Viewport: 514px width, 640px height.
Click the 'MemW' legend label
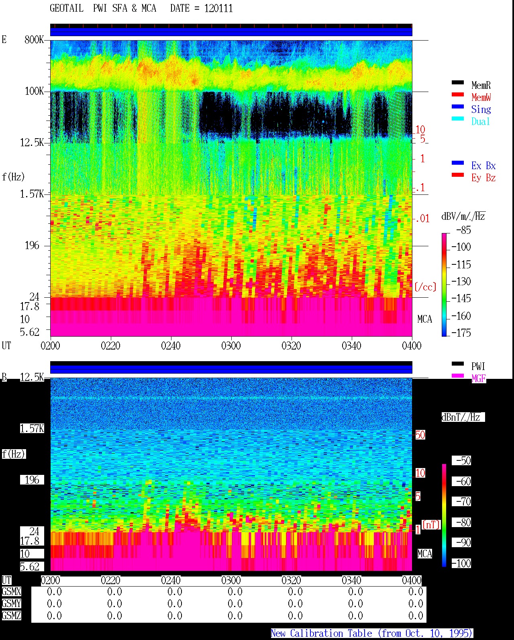point(481,97)
